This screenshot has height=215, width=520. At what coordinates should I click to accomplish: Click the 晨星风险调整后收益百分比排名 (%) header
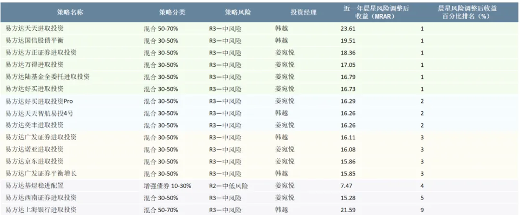pyautogui.click(x=466, y=12)
